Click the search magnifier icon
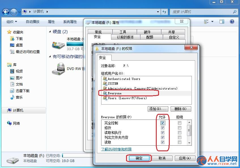 coord(235,12)
